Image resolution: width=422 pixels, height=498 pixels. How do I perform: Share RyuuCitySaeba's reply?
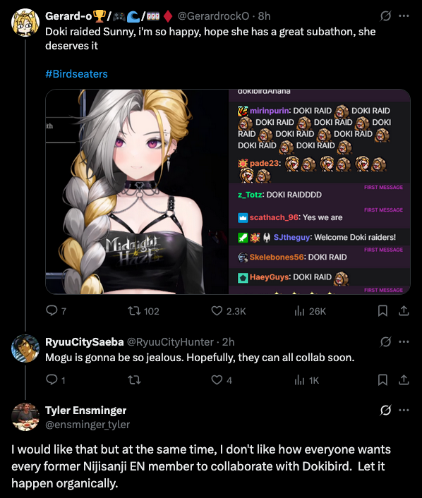click(404, 380)
